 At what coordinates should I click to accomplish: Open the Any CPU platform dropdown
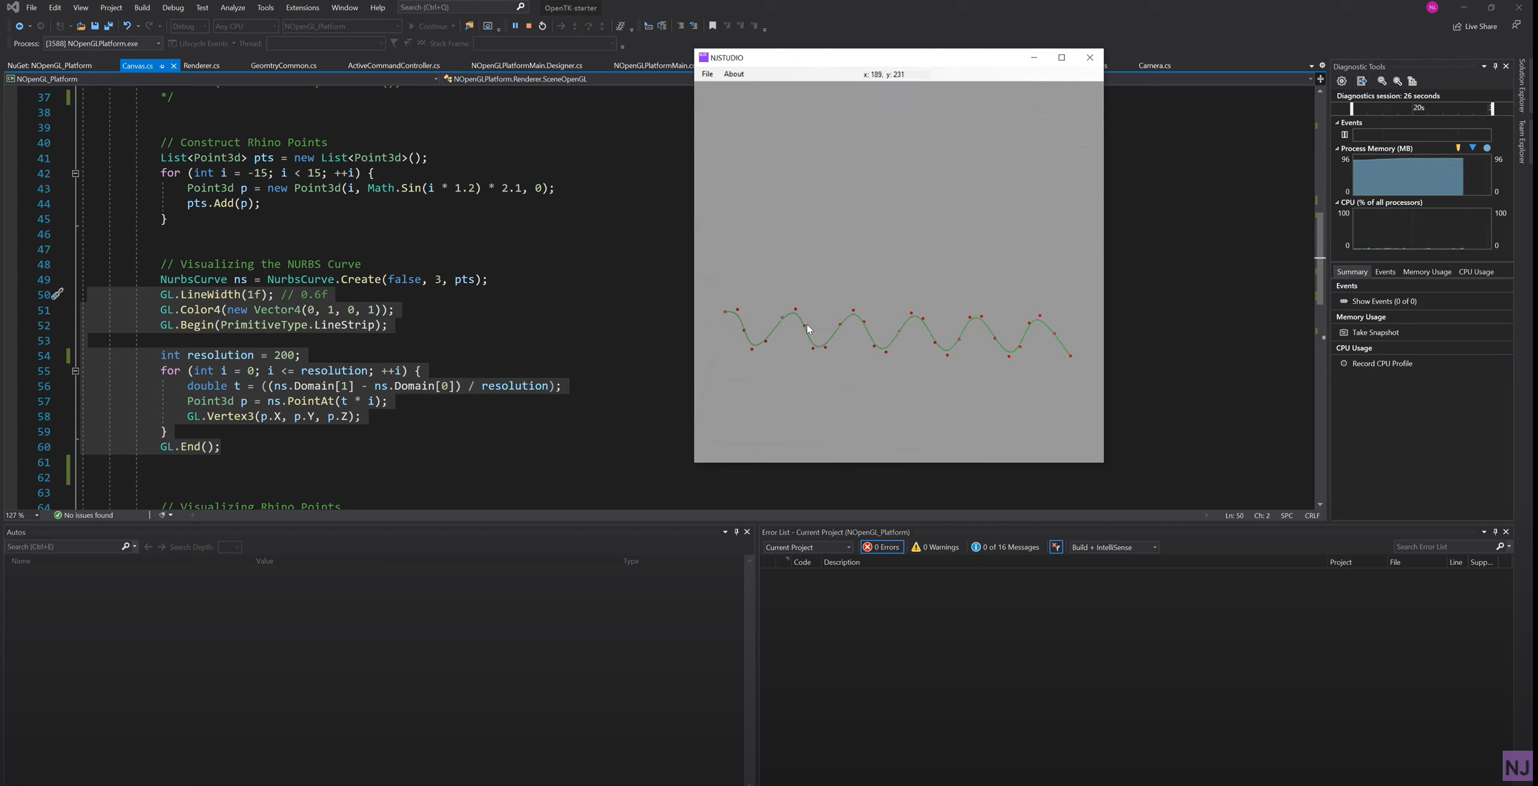click(x=245, y=26)
